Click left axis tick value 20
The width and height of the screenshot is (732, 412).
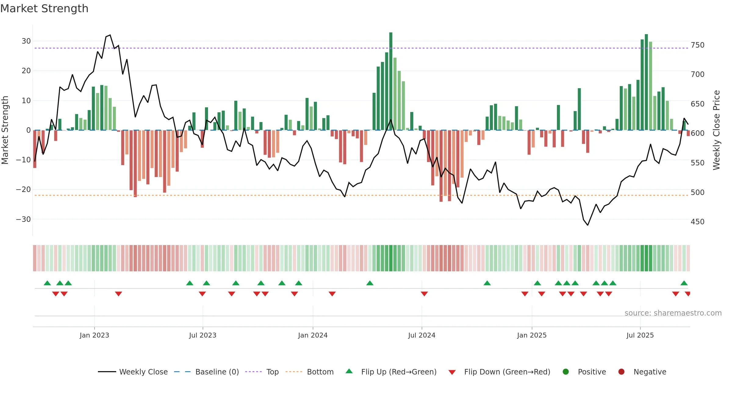coord(26,71)
